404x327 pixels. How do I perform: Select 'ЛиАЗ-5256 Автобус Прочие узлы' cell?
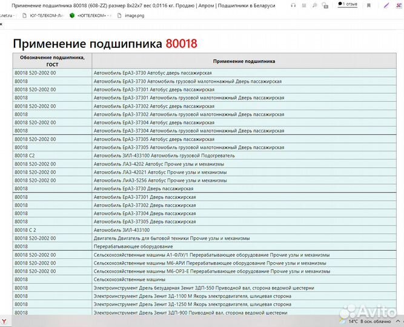tap(244, 180)
